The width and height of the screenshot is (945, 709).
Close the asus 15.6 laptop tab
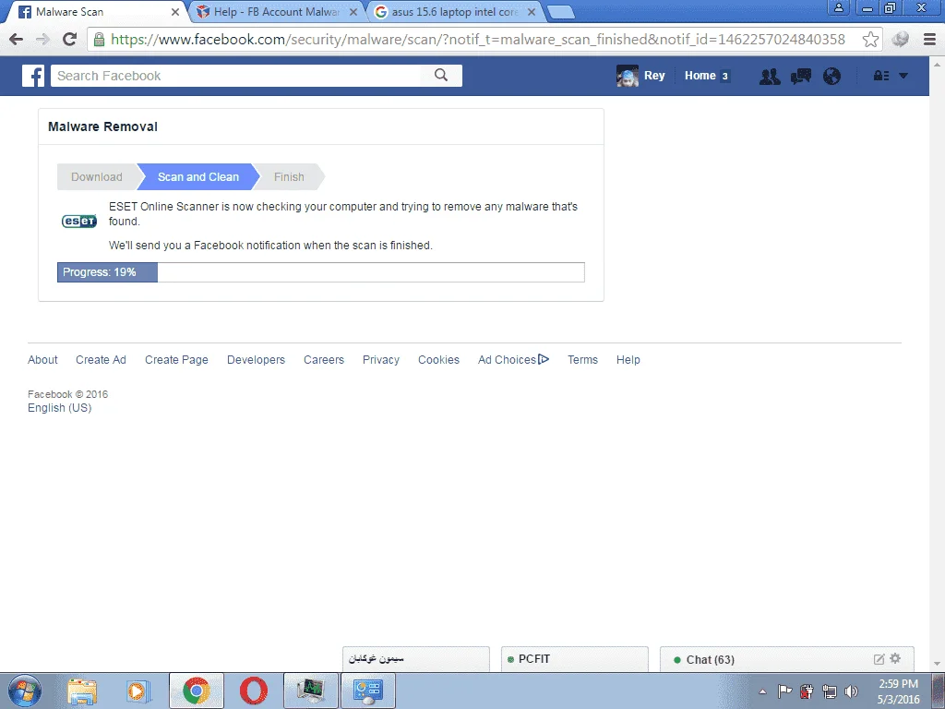coord(531,11)
